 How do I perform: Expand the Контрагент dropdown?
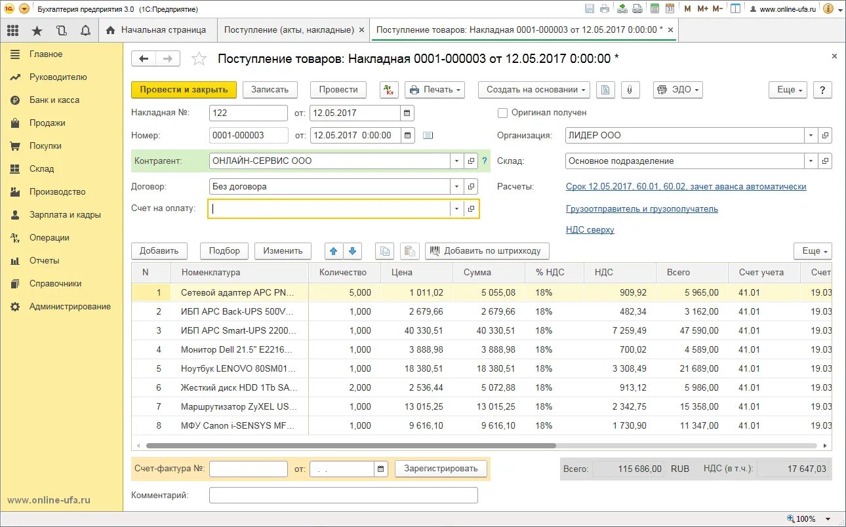click(x=456, y=161)
